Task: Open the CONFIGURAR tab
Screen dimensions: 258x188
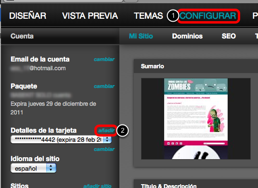Action: [x=208, y=16]
